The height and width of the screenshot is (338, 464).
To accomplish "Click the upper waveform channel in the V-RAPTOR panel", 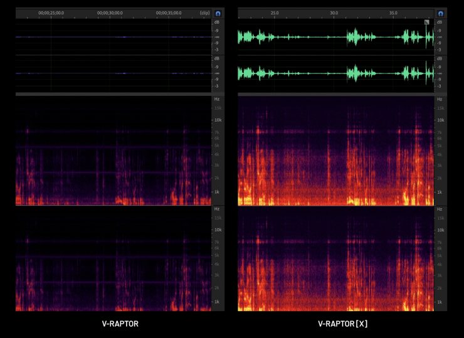I will [113, 37].
